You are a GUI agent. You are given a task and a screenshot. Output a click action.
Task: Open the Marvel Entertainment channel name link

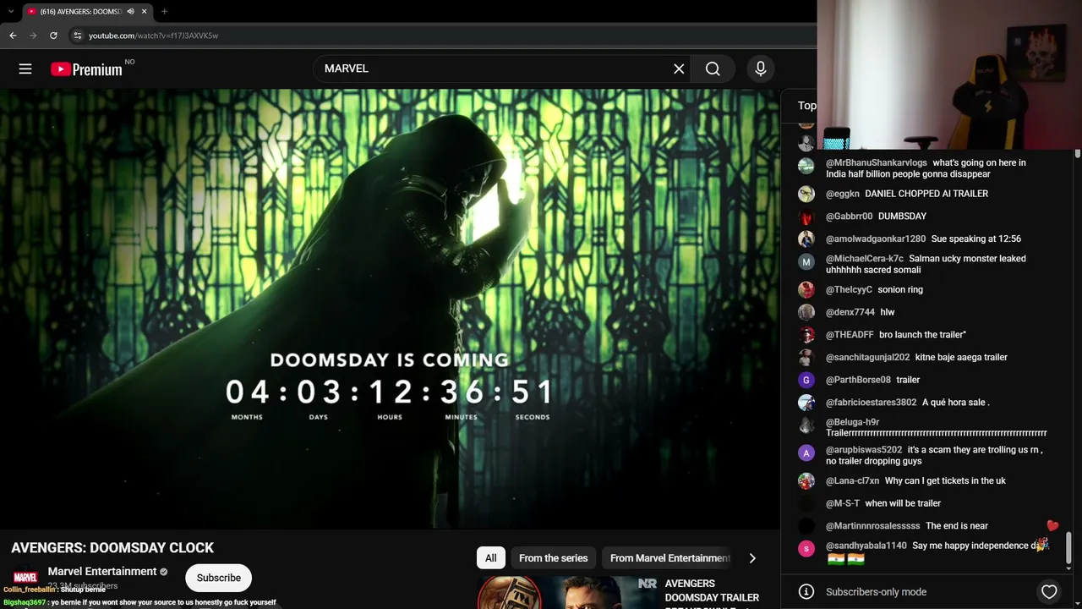[102, 572]
